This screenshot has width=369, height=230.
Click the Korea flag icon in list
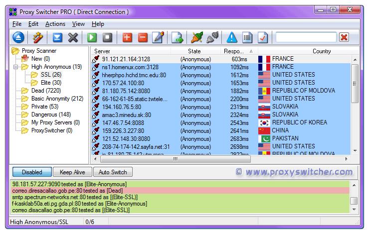pos(264,122)
